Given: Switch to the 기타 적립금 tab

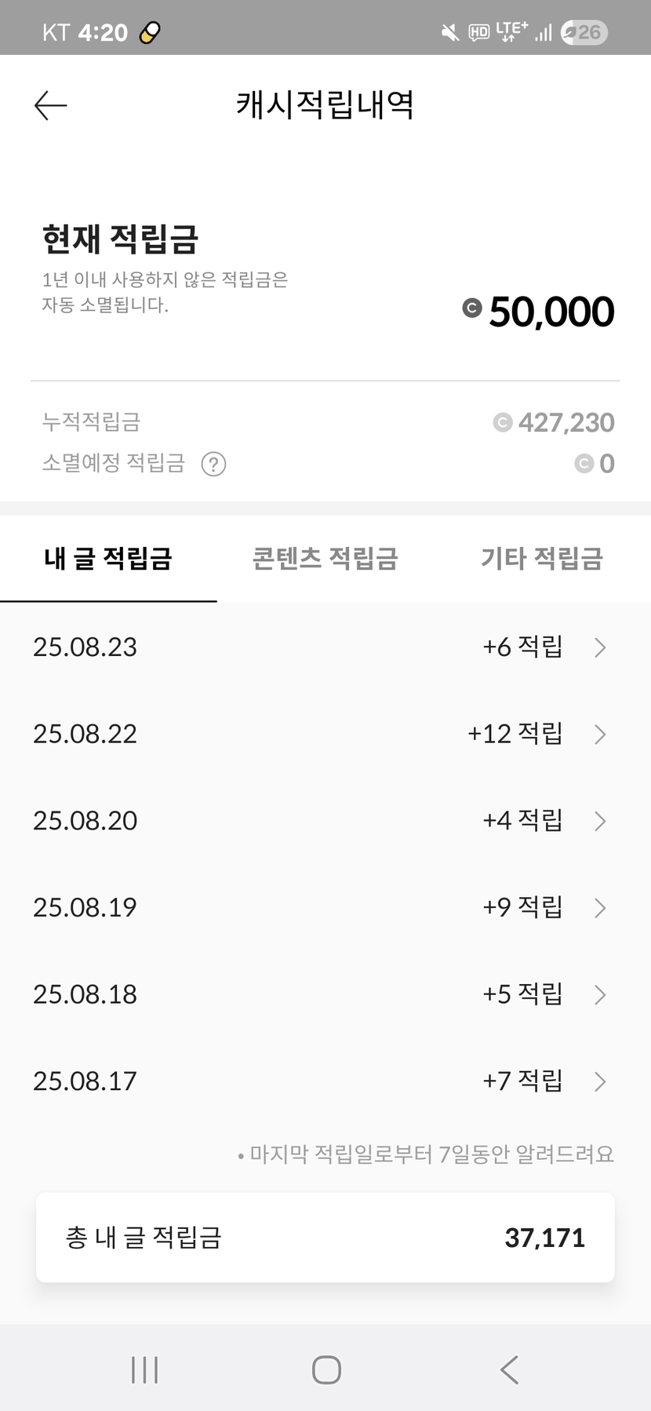Looking at the screenshot, I should (x=542, y=559).
